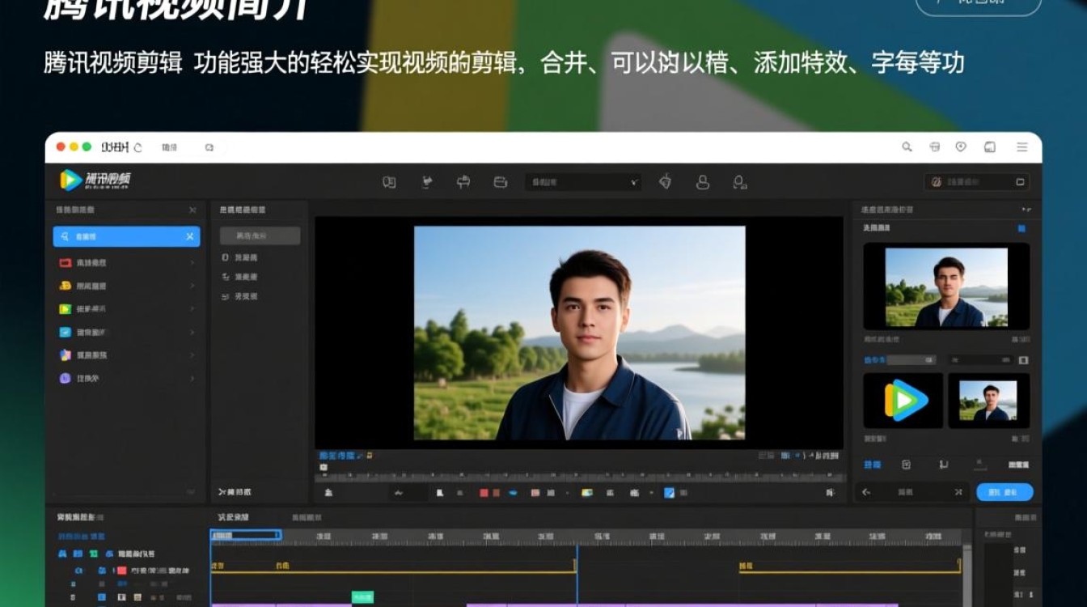Open the rightmost text tab in the right panel
This screenshot has width=1087, height=607.
[x=1018, y=465]
